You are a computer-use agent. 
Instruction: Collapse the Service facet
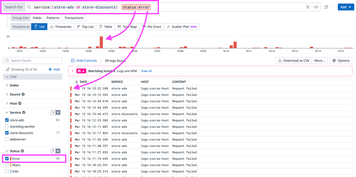7,112
